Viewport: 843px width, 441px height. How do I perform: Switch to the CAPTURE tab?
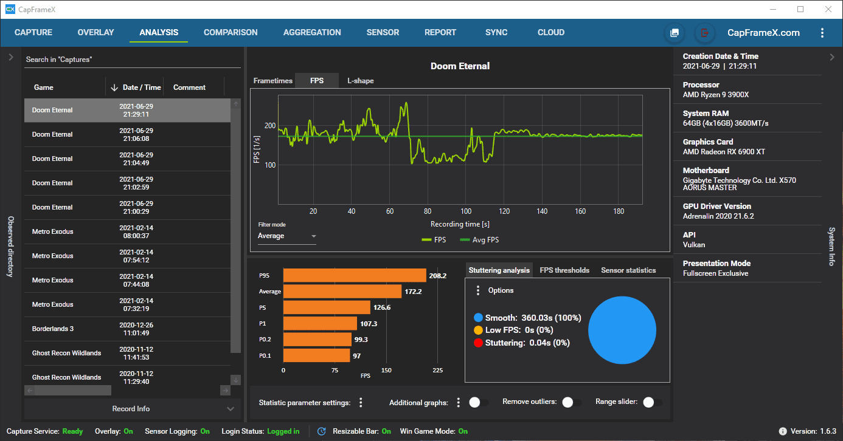[33, 33]
